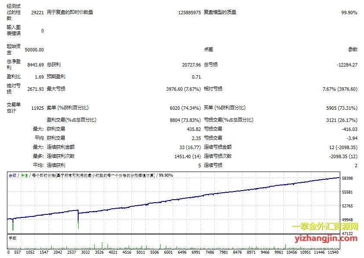Select expected payoff value 0.71
The width and height of the screenshot is (364, 258).
pos(196,77)
